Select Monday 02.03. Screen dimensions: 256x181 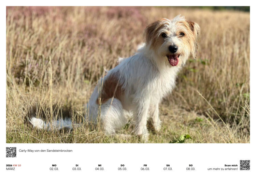(x=54, y=167)
